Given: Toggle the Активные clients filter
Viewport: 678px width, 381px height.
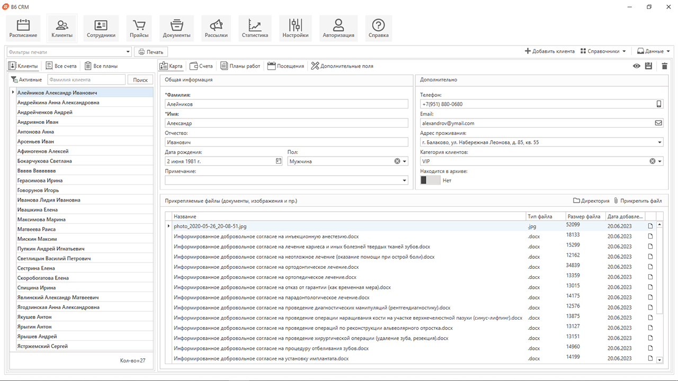Looking at the screenshot, I should pos(26,80).
